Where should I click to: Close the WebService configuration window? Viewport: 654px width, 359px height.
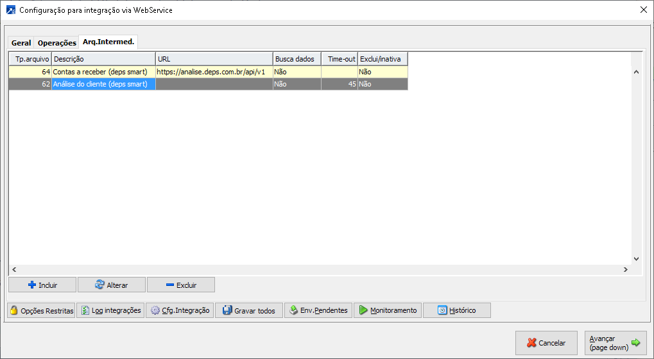pos(644,10)
